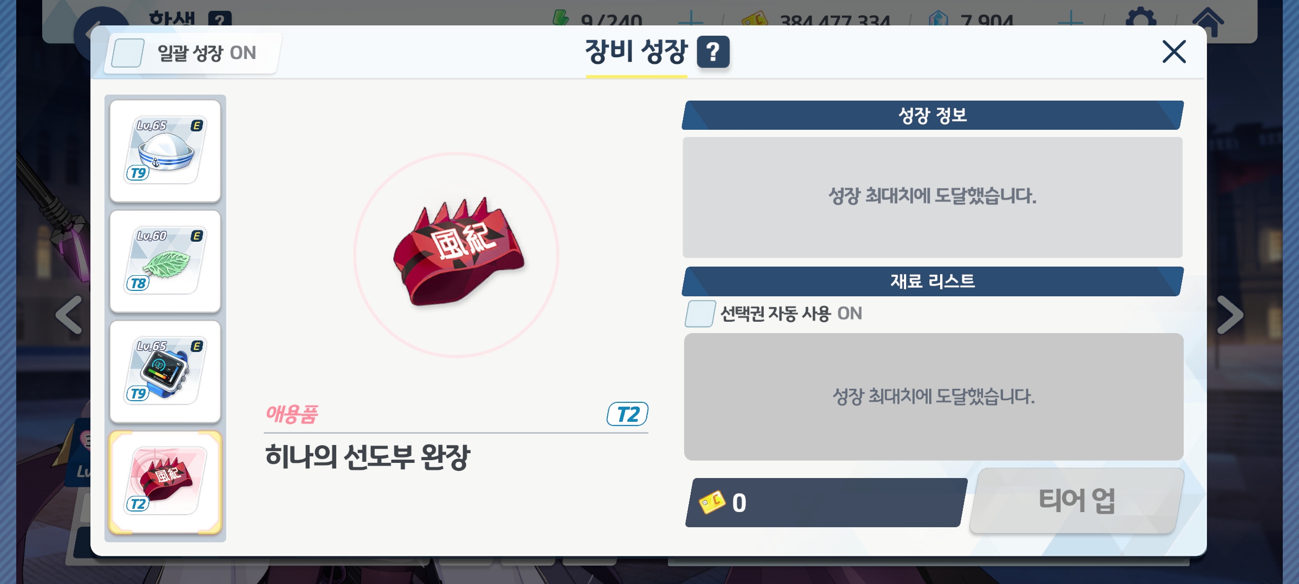Return home via the house icon
1299x584 pixels.
coord(1208,22)
